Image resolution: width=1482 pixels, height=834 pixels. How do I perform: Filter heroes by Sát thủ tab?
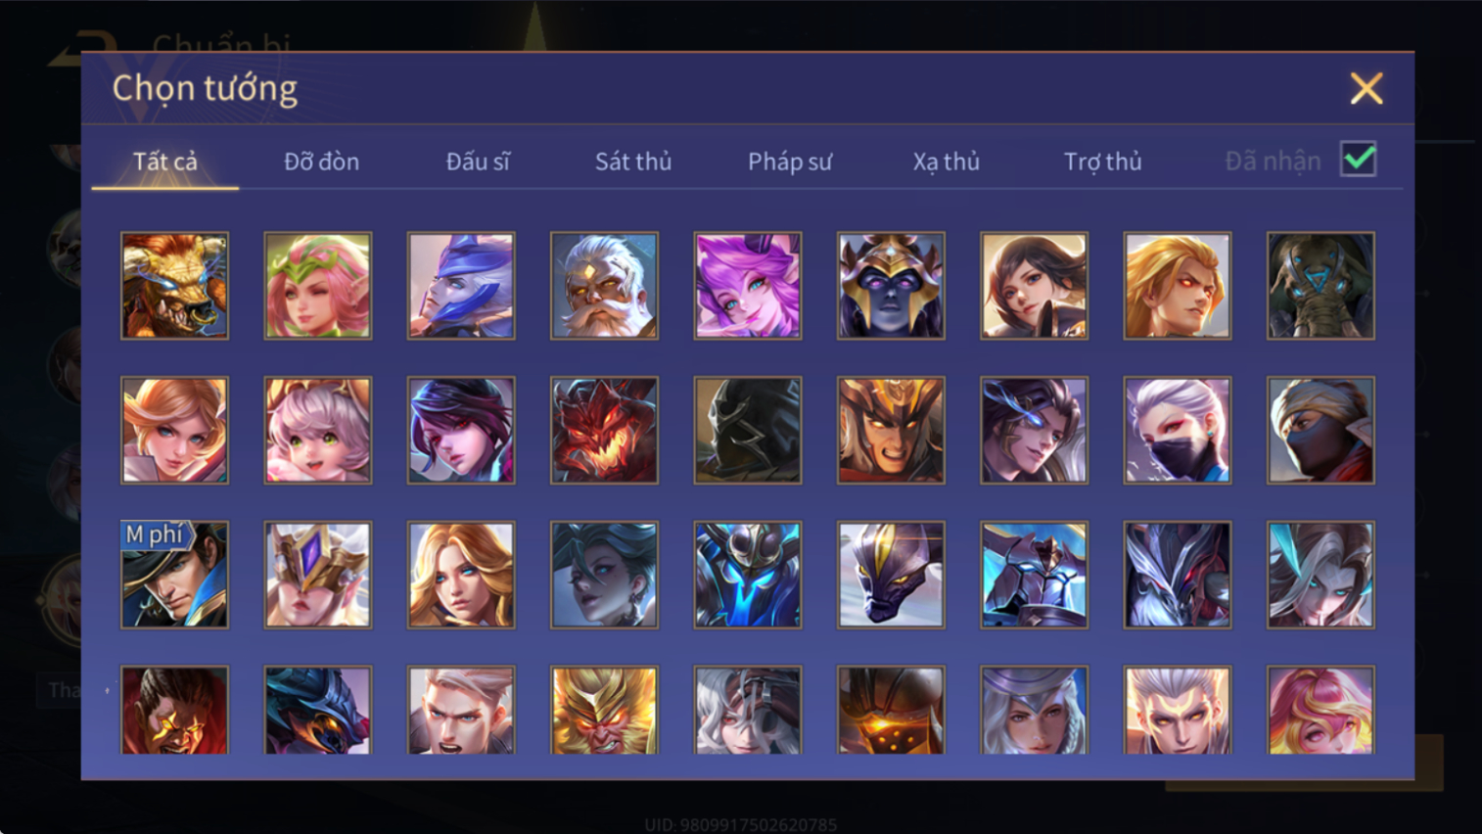(633, 162)
